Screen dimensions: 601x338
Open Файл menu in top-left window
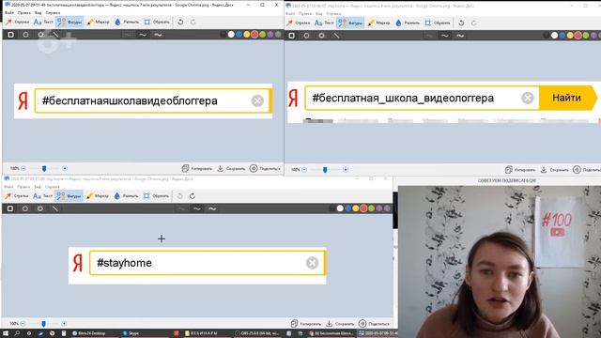9,12
